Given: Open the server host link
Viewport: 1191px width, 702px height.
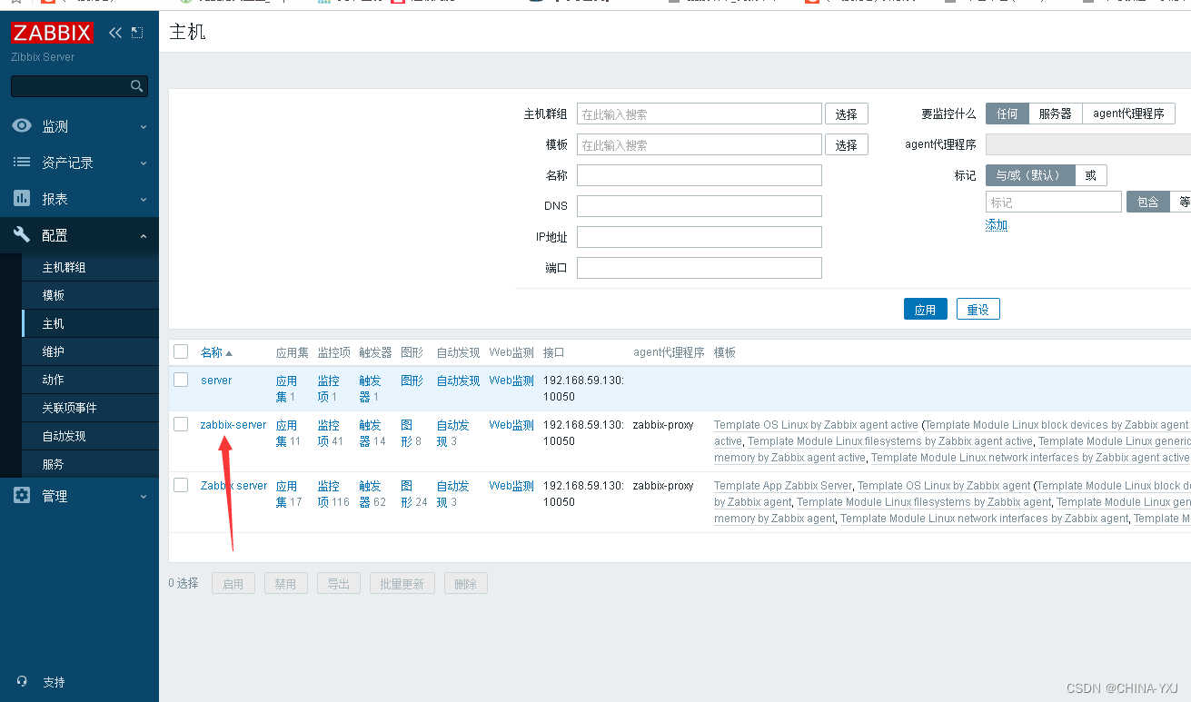Looking at the screenshot, I should 216,381.
